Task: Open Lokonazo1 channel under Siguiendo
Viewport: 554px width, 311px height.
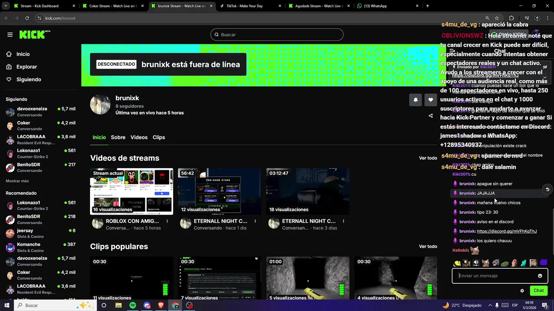Action: [x=41, y=153]
